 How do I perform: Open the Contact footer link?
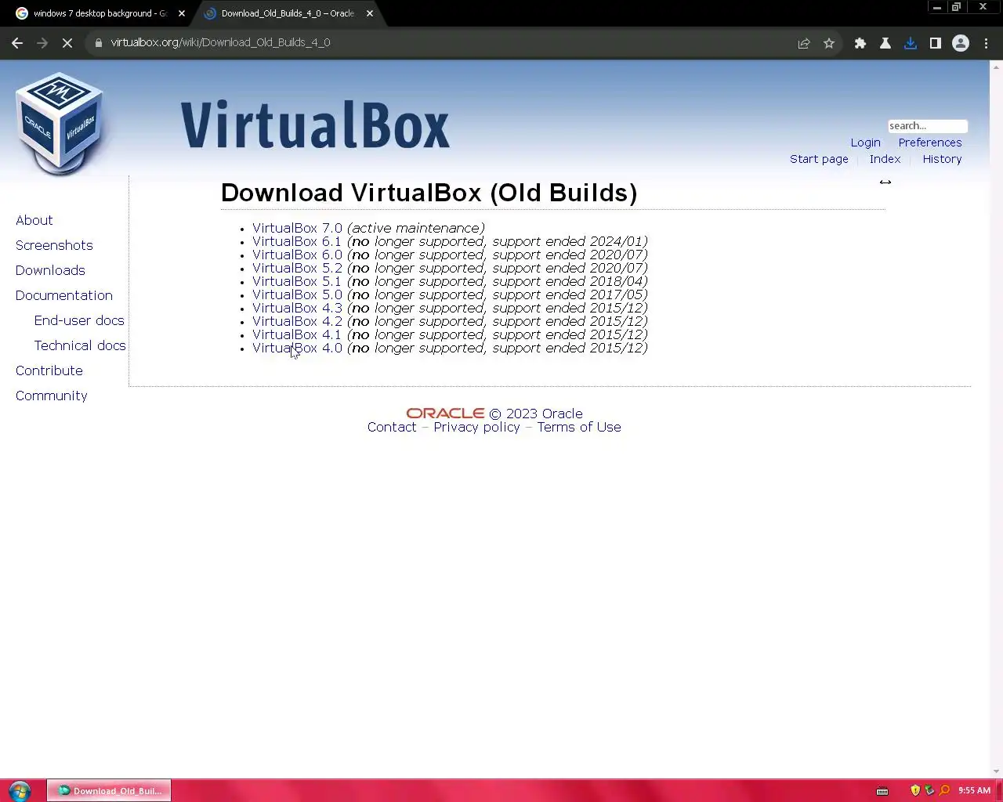392,428
